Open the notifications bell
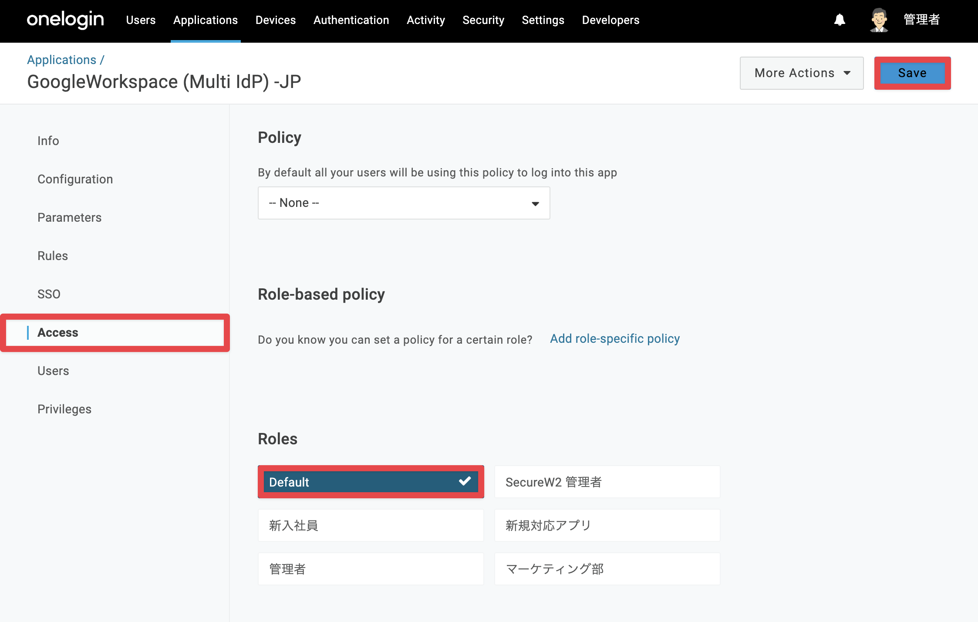 840,20
